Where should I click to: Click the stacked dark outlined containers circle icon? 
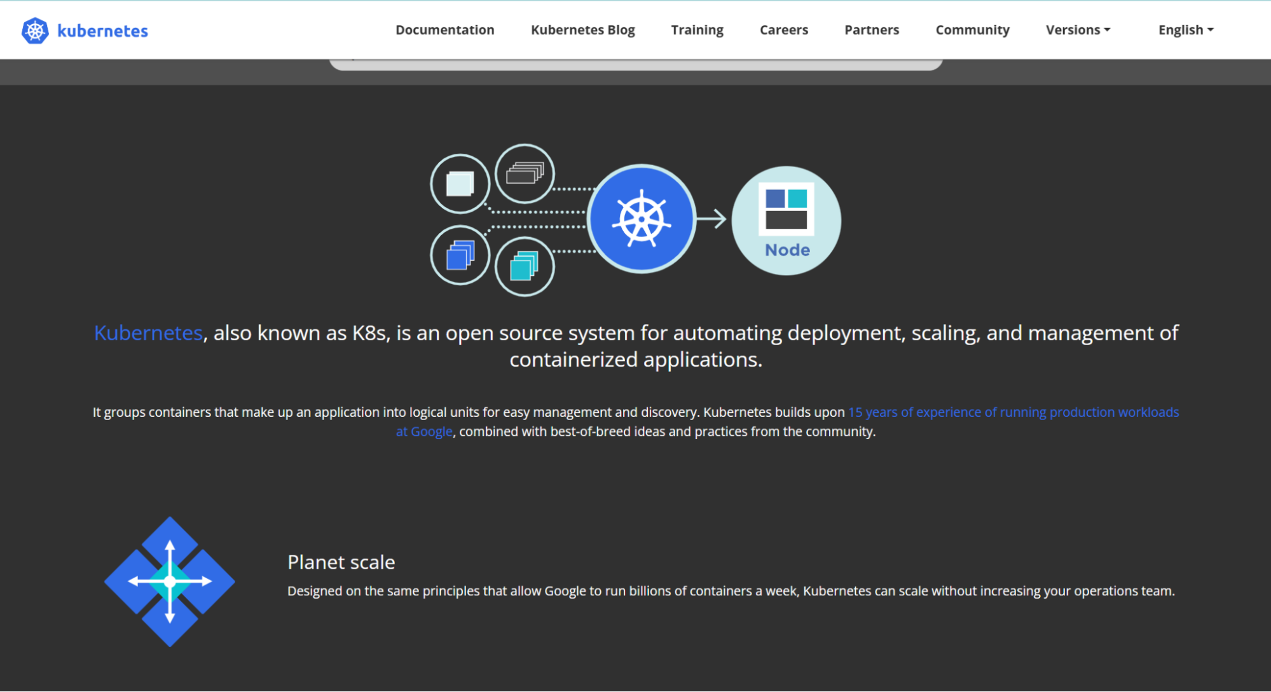point(525,173)
